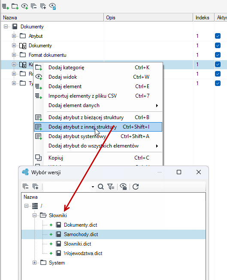Select Dokumenty.dict in the version tree
227x280 pixels.
coord(81,225)
